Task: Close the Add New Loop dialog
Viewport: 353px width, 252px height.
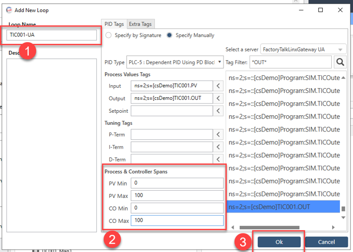Action: (x=340, y=10)
